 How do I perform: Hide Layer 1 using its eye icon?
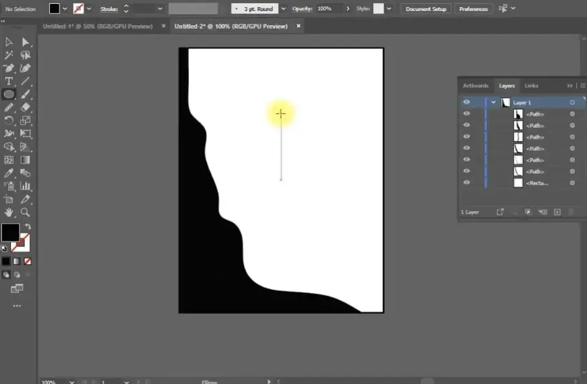467,102
